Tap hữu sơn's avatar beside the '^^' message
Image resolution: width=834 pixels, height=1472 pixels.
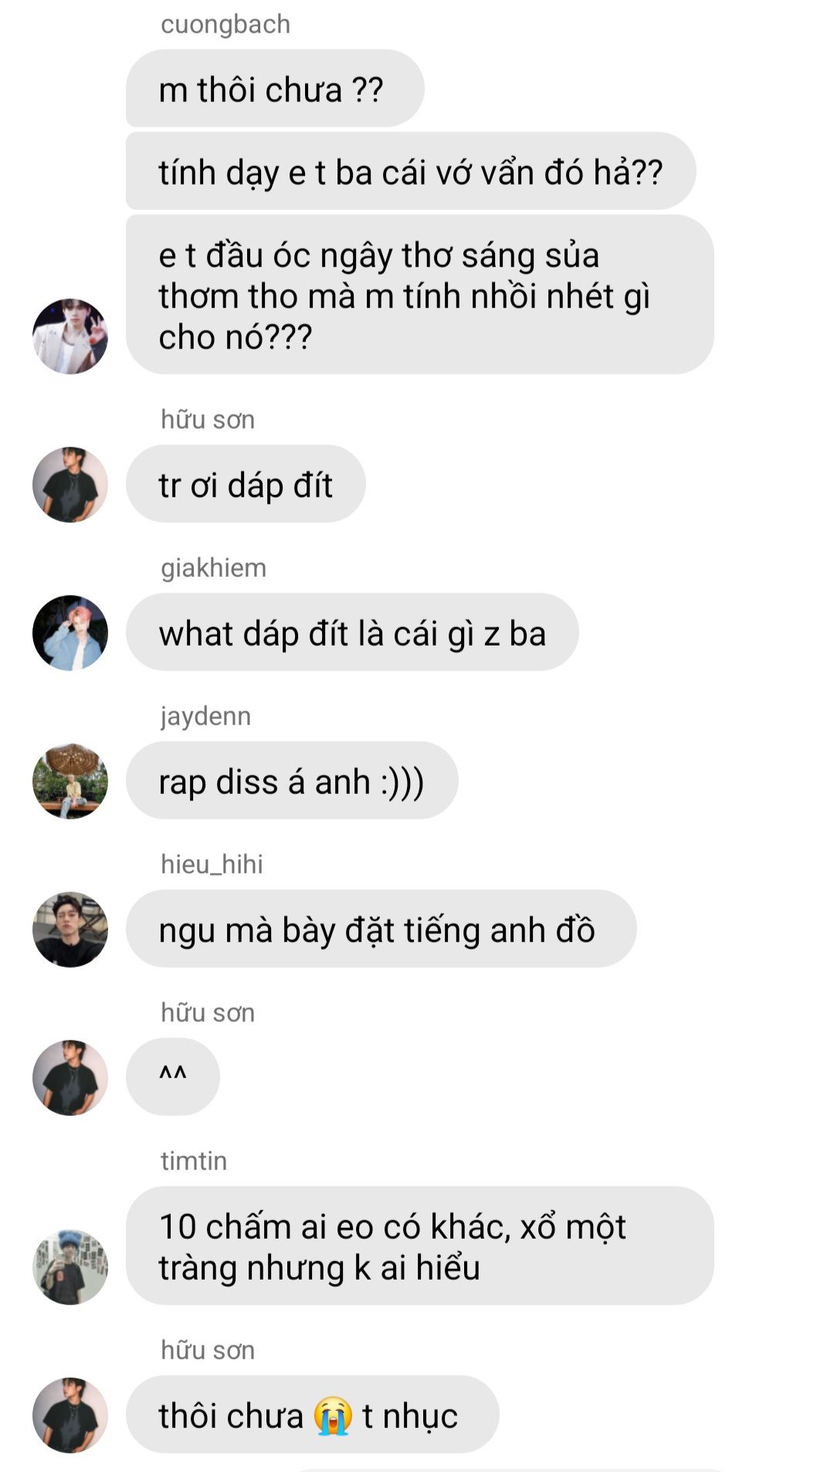tap(70, 1078)
